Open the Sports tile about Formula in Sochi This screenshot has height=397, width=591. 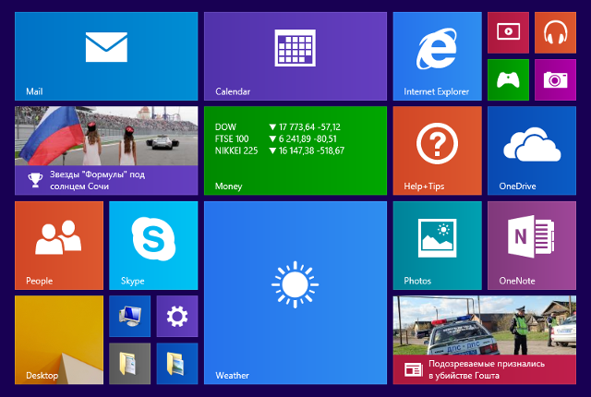pyautogui.click(x=106, y=150)
